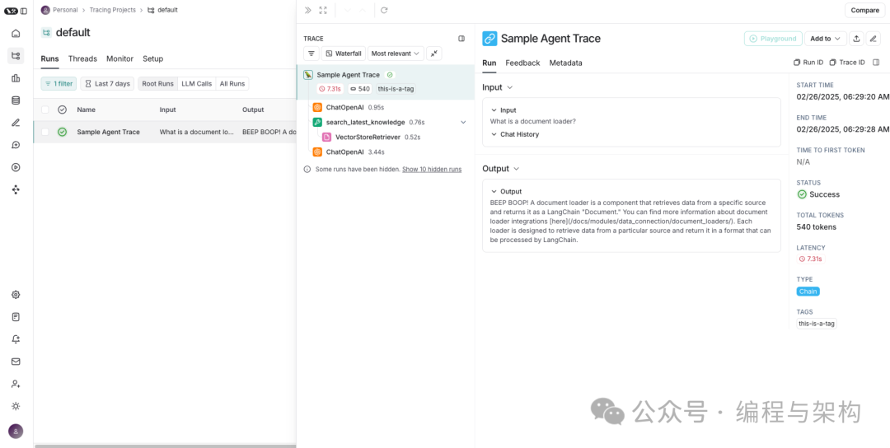Open the document sidebar icon
890x448 pixels.
coord(16,317)
